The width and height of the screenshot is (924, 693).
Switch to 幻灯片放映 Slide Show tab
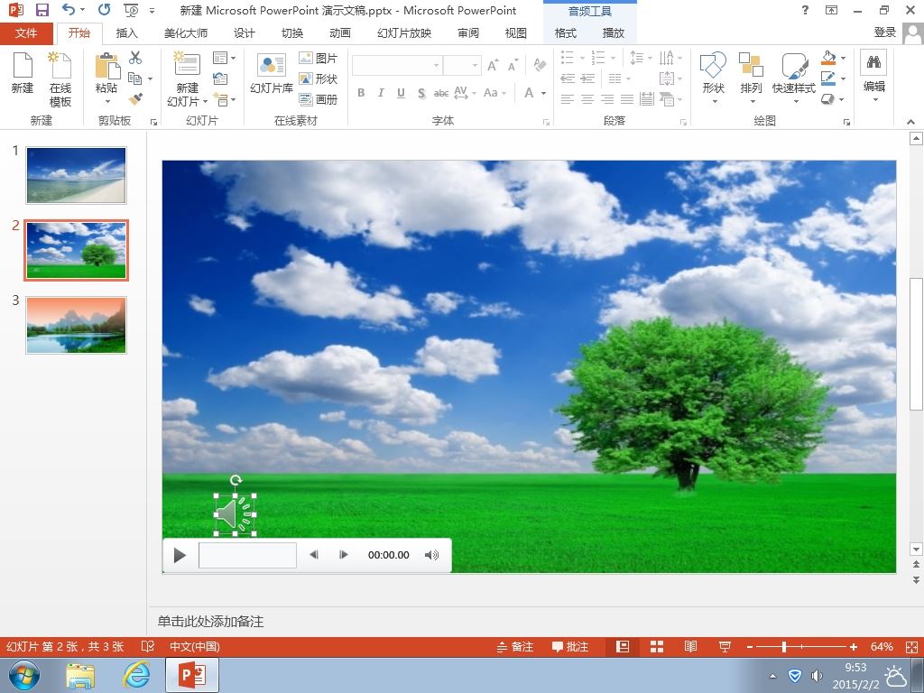point(404,33)
